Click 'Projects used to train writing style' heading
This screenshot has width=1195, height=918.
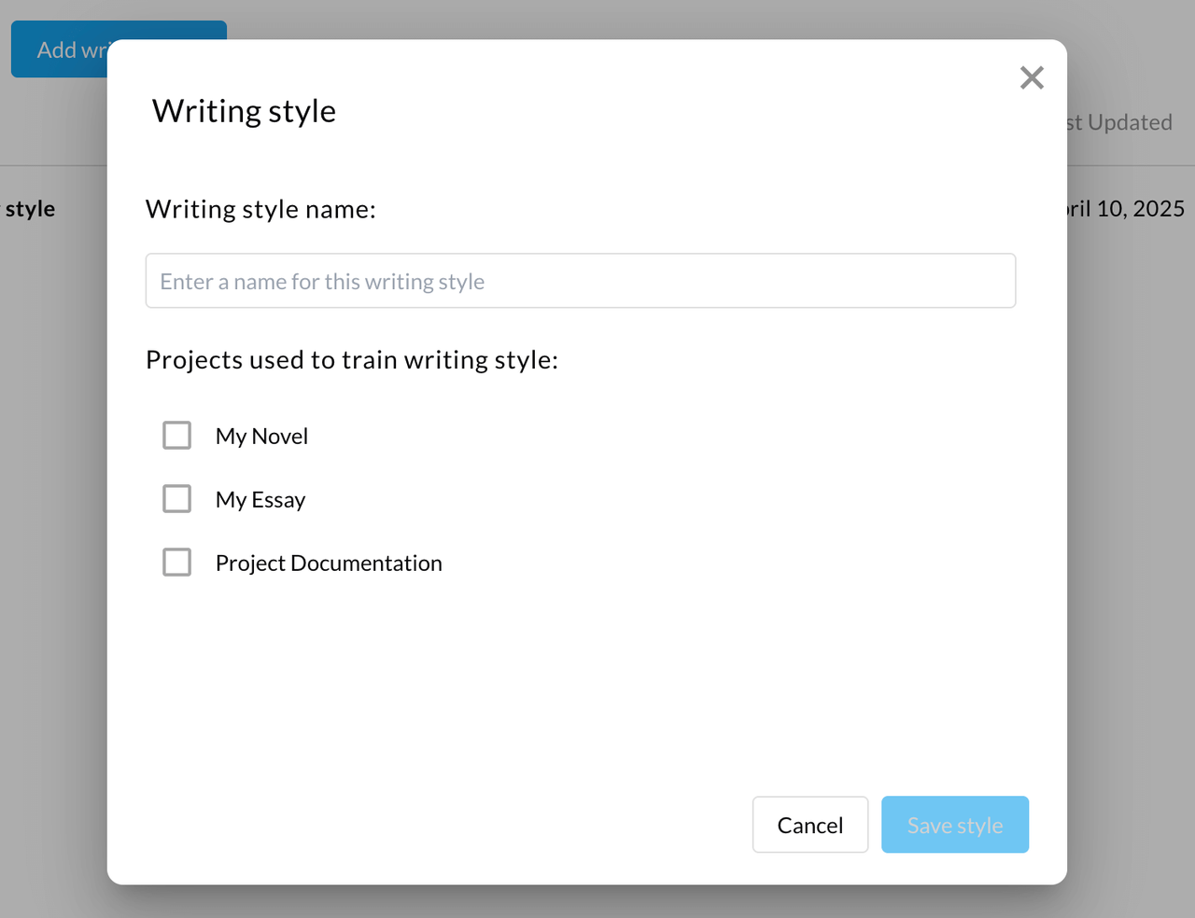point(352,360)
